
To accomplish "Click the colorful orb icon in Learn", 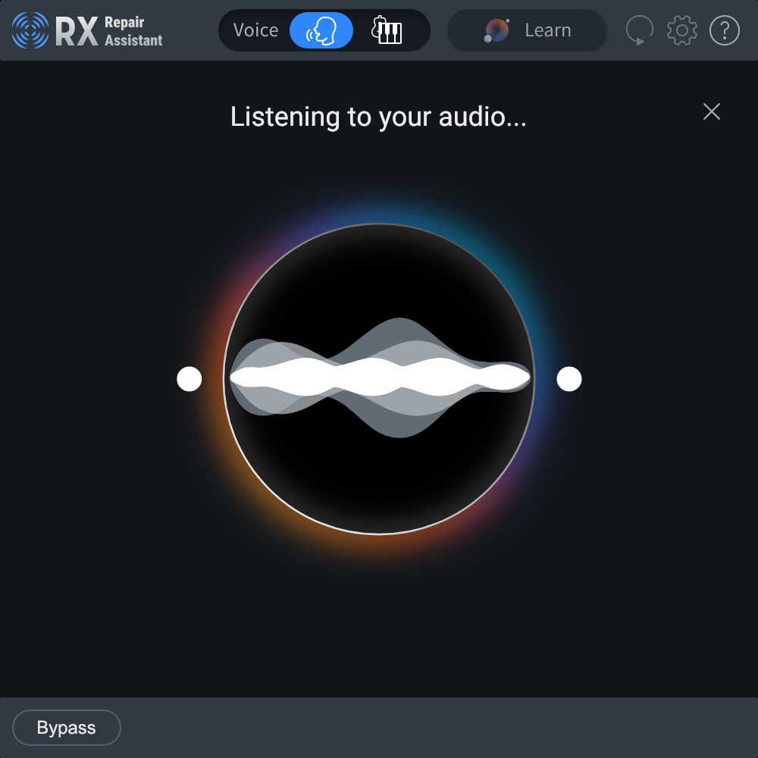I will pyautogui.click(x=497, y=30).
